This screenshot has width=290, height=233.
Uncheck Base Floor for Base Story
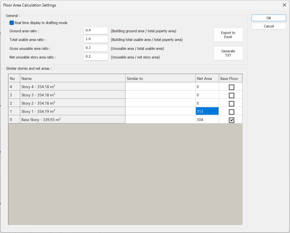click(x=231, y=120)
